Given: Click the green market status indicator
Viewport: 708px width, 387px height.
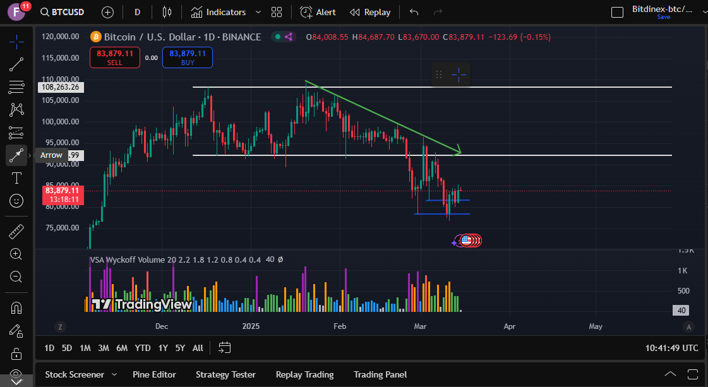Looking at the screenshot, I should pyautogui.click(x=278, y=37).
